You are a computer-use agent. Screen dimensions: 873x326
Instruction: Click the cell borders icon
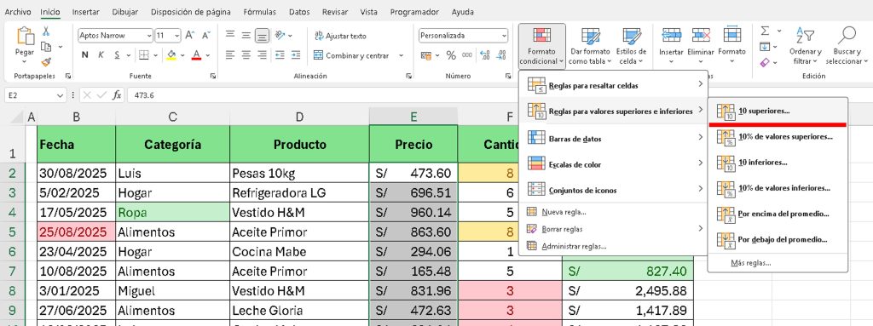(143, 55)
